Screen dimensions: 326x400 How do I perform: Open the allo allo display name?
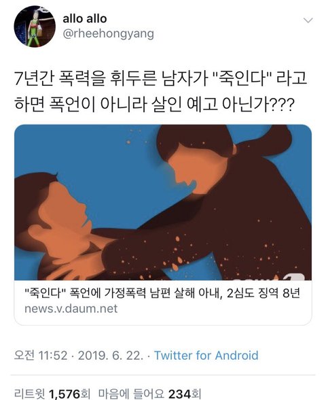[84, 18]
